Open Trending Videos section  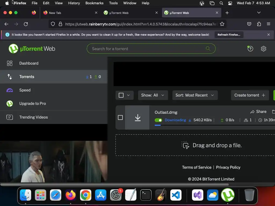[54, 117]
